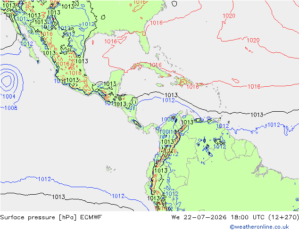
Task: Click the 'Surface pressure [hPa] ECMWF' caption
Action: point(51,217)
